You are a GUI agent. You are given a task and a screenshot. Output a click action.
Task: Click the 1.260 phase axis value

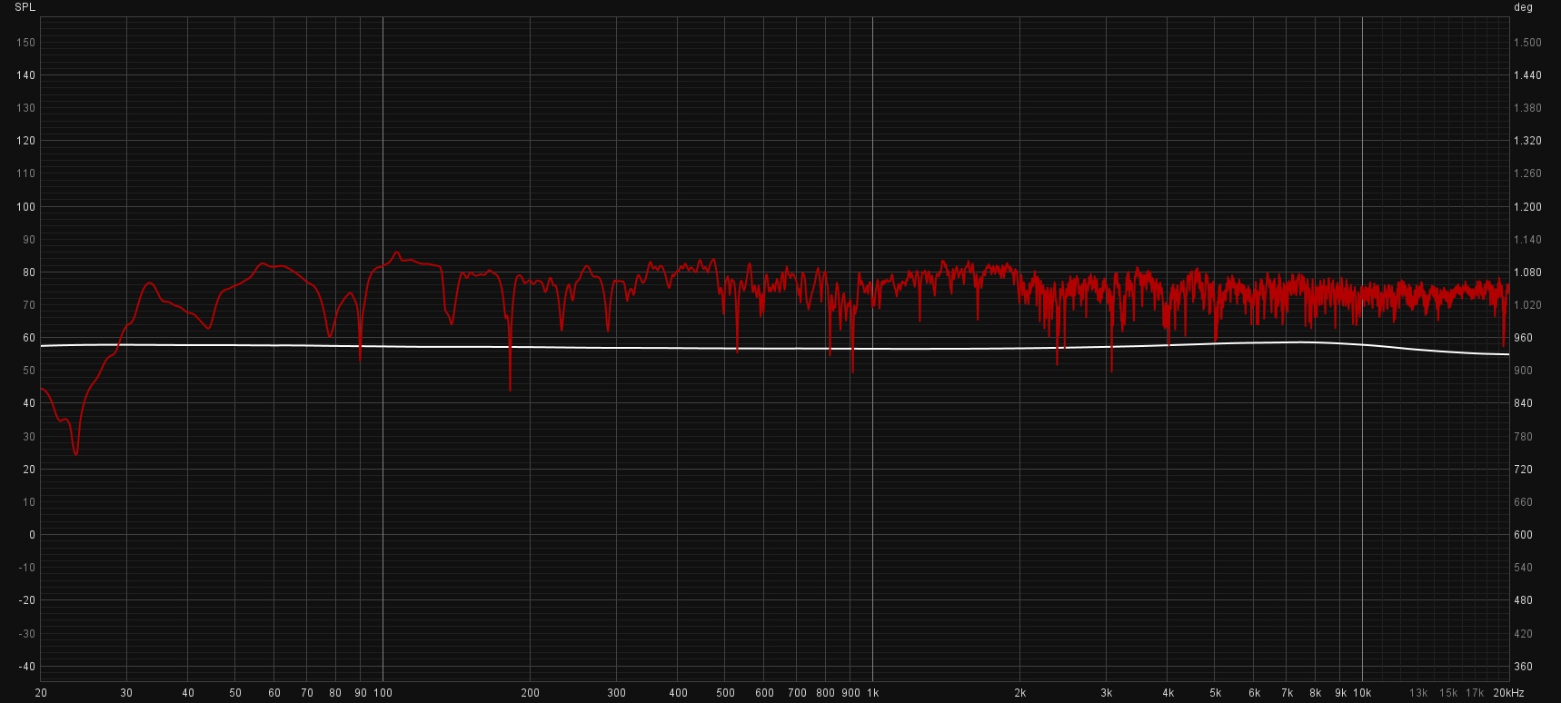click(1527, 173)
